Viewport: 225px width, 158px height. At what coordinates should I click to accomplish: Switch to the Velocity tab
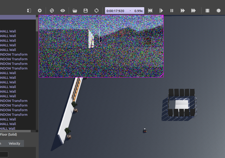[x=14, y=143]
